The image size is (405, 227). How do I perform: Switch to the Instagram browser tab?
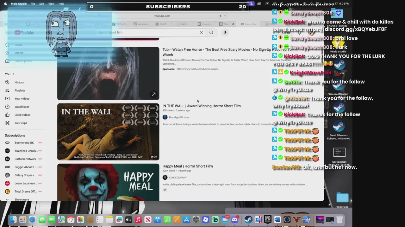click(141, 24)
